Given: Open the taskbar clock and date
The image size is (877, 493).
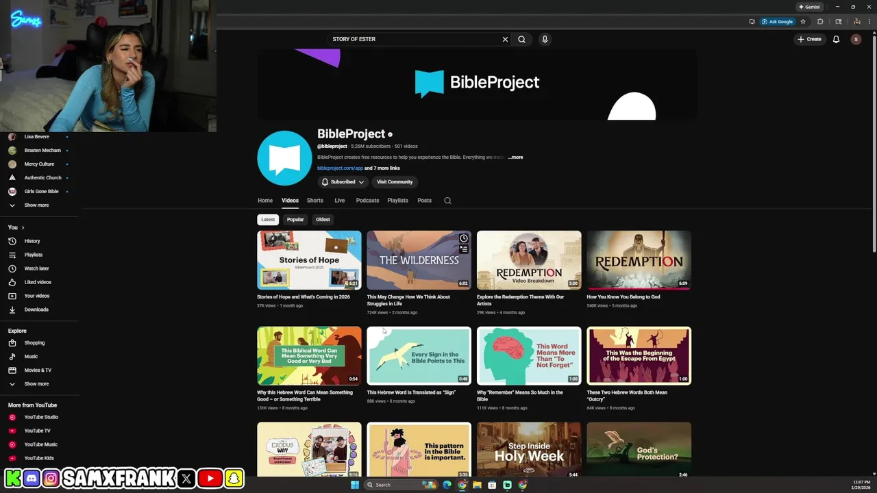Looking at the screenshot, I should [861, 485].
